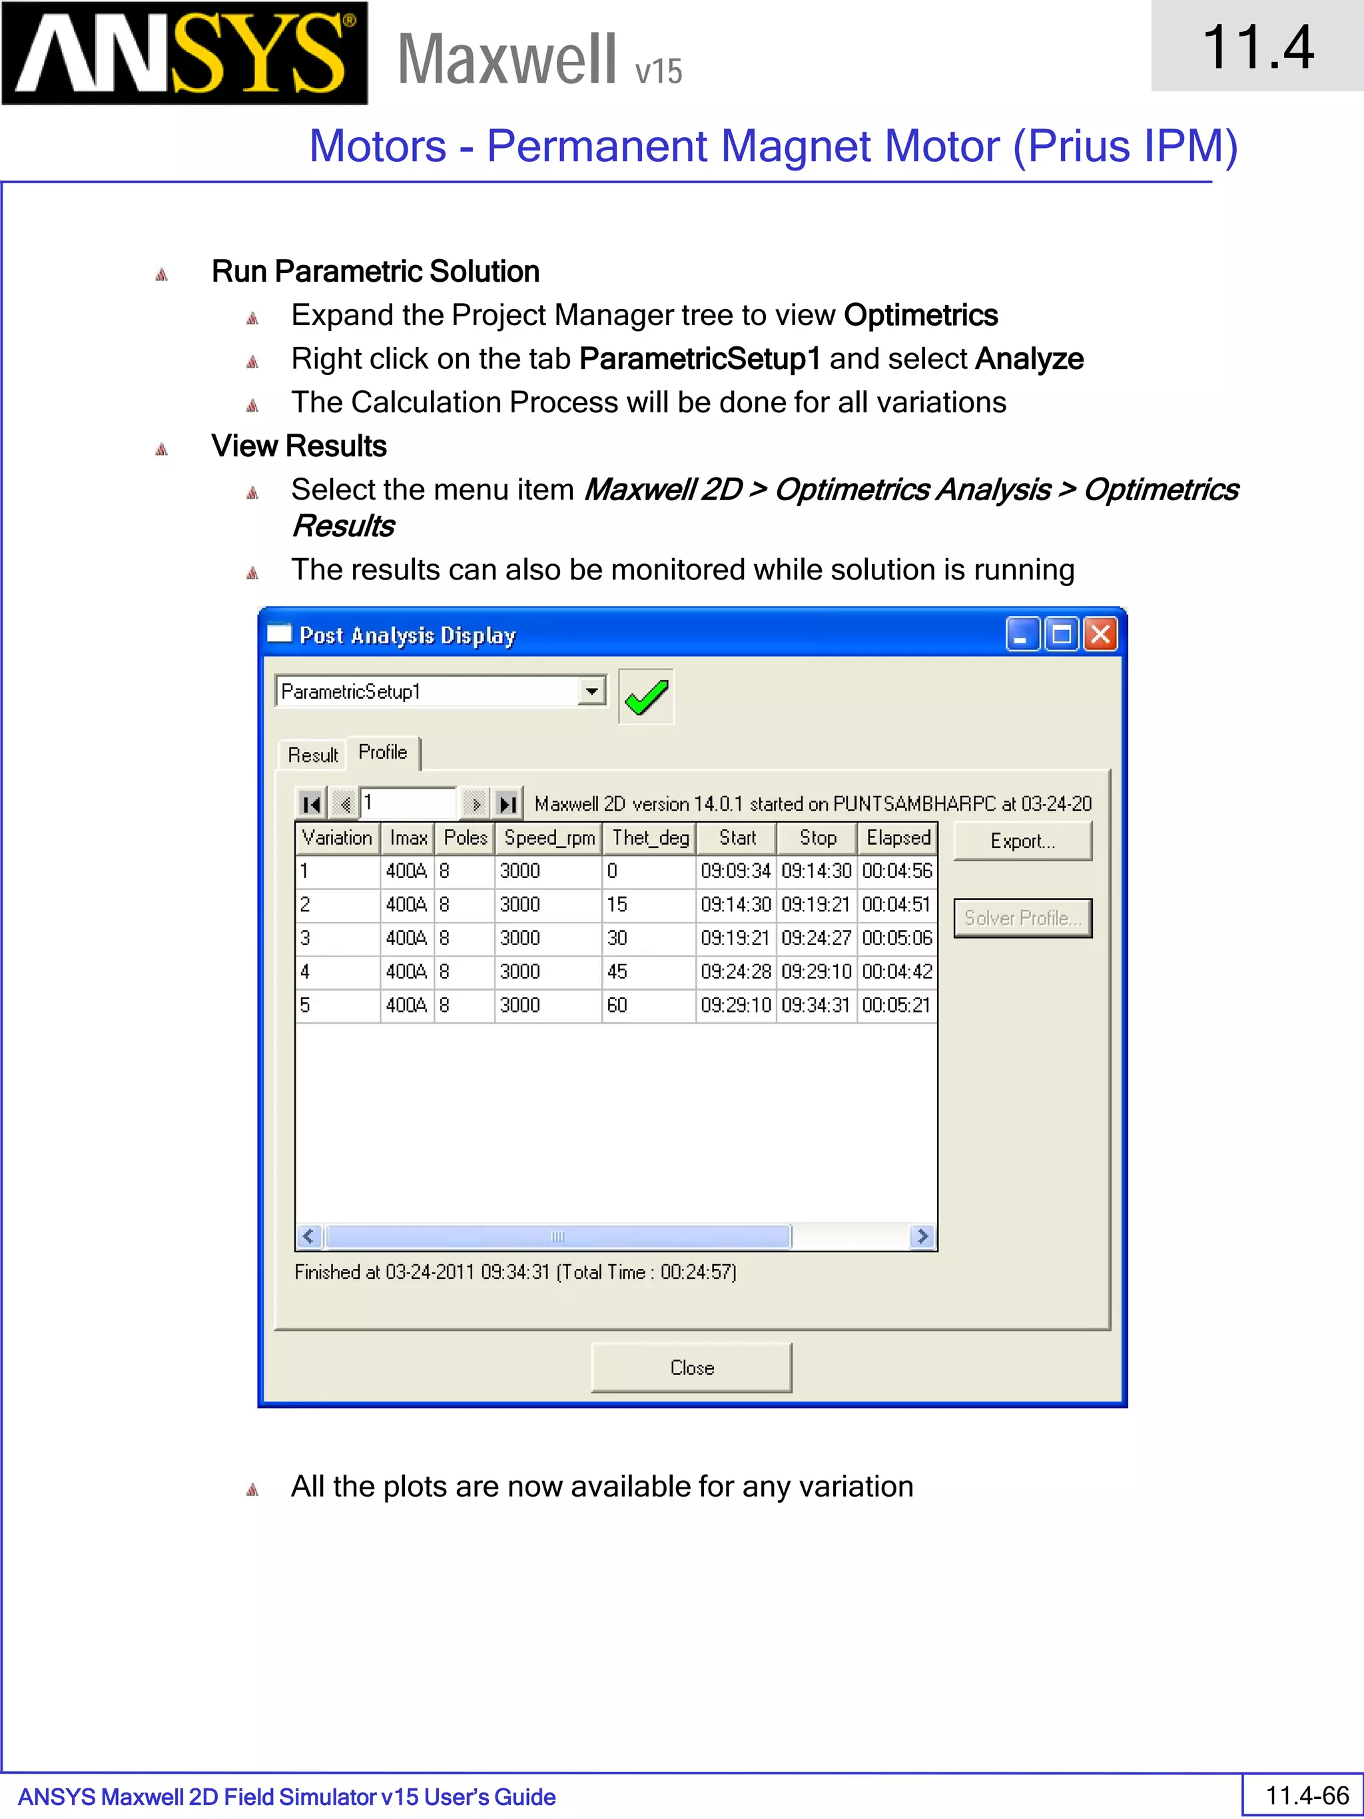Click the Imax column header
The height and width of the screenshot is (1819, 1364).
(x=408, y=838)
